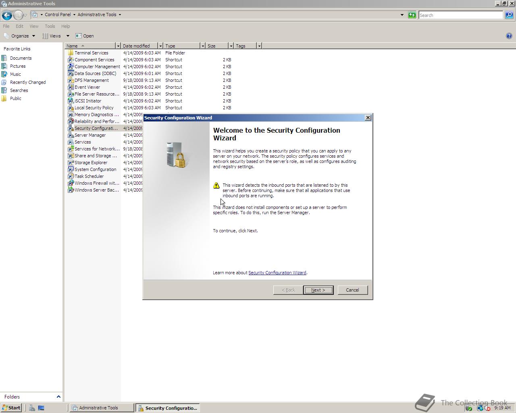Open the Edit menu
516x413 pixels.
coord(19,26)
